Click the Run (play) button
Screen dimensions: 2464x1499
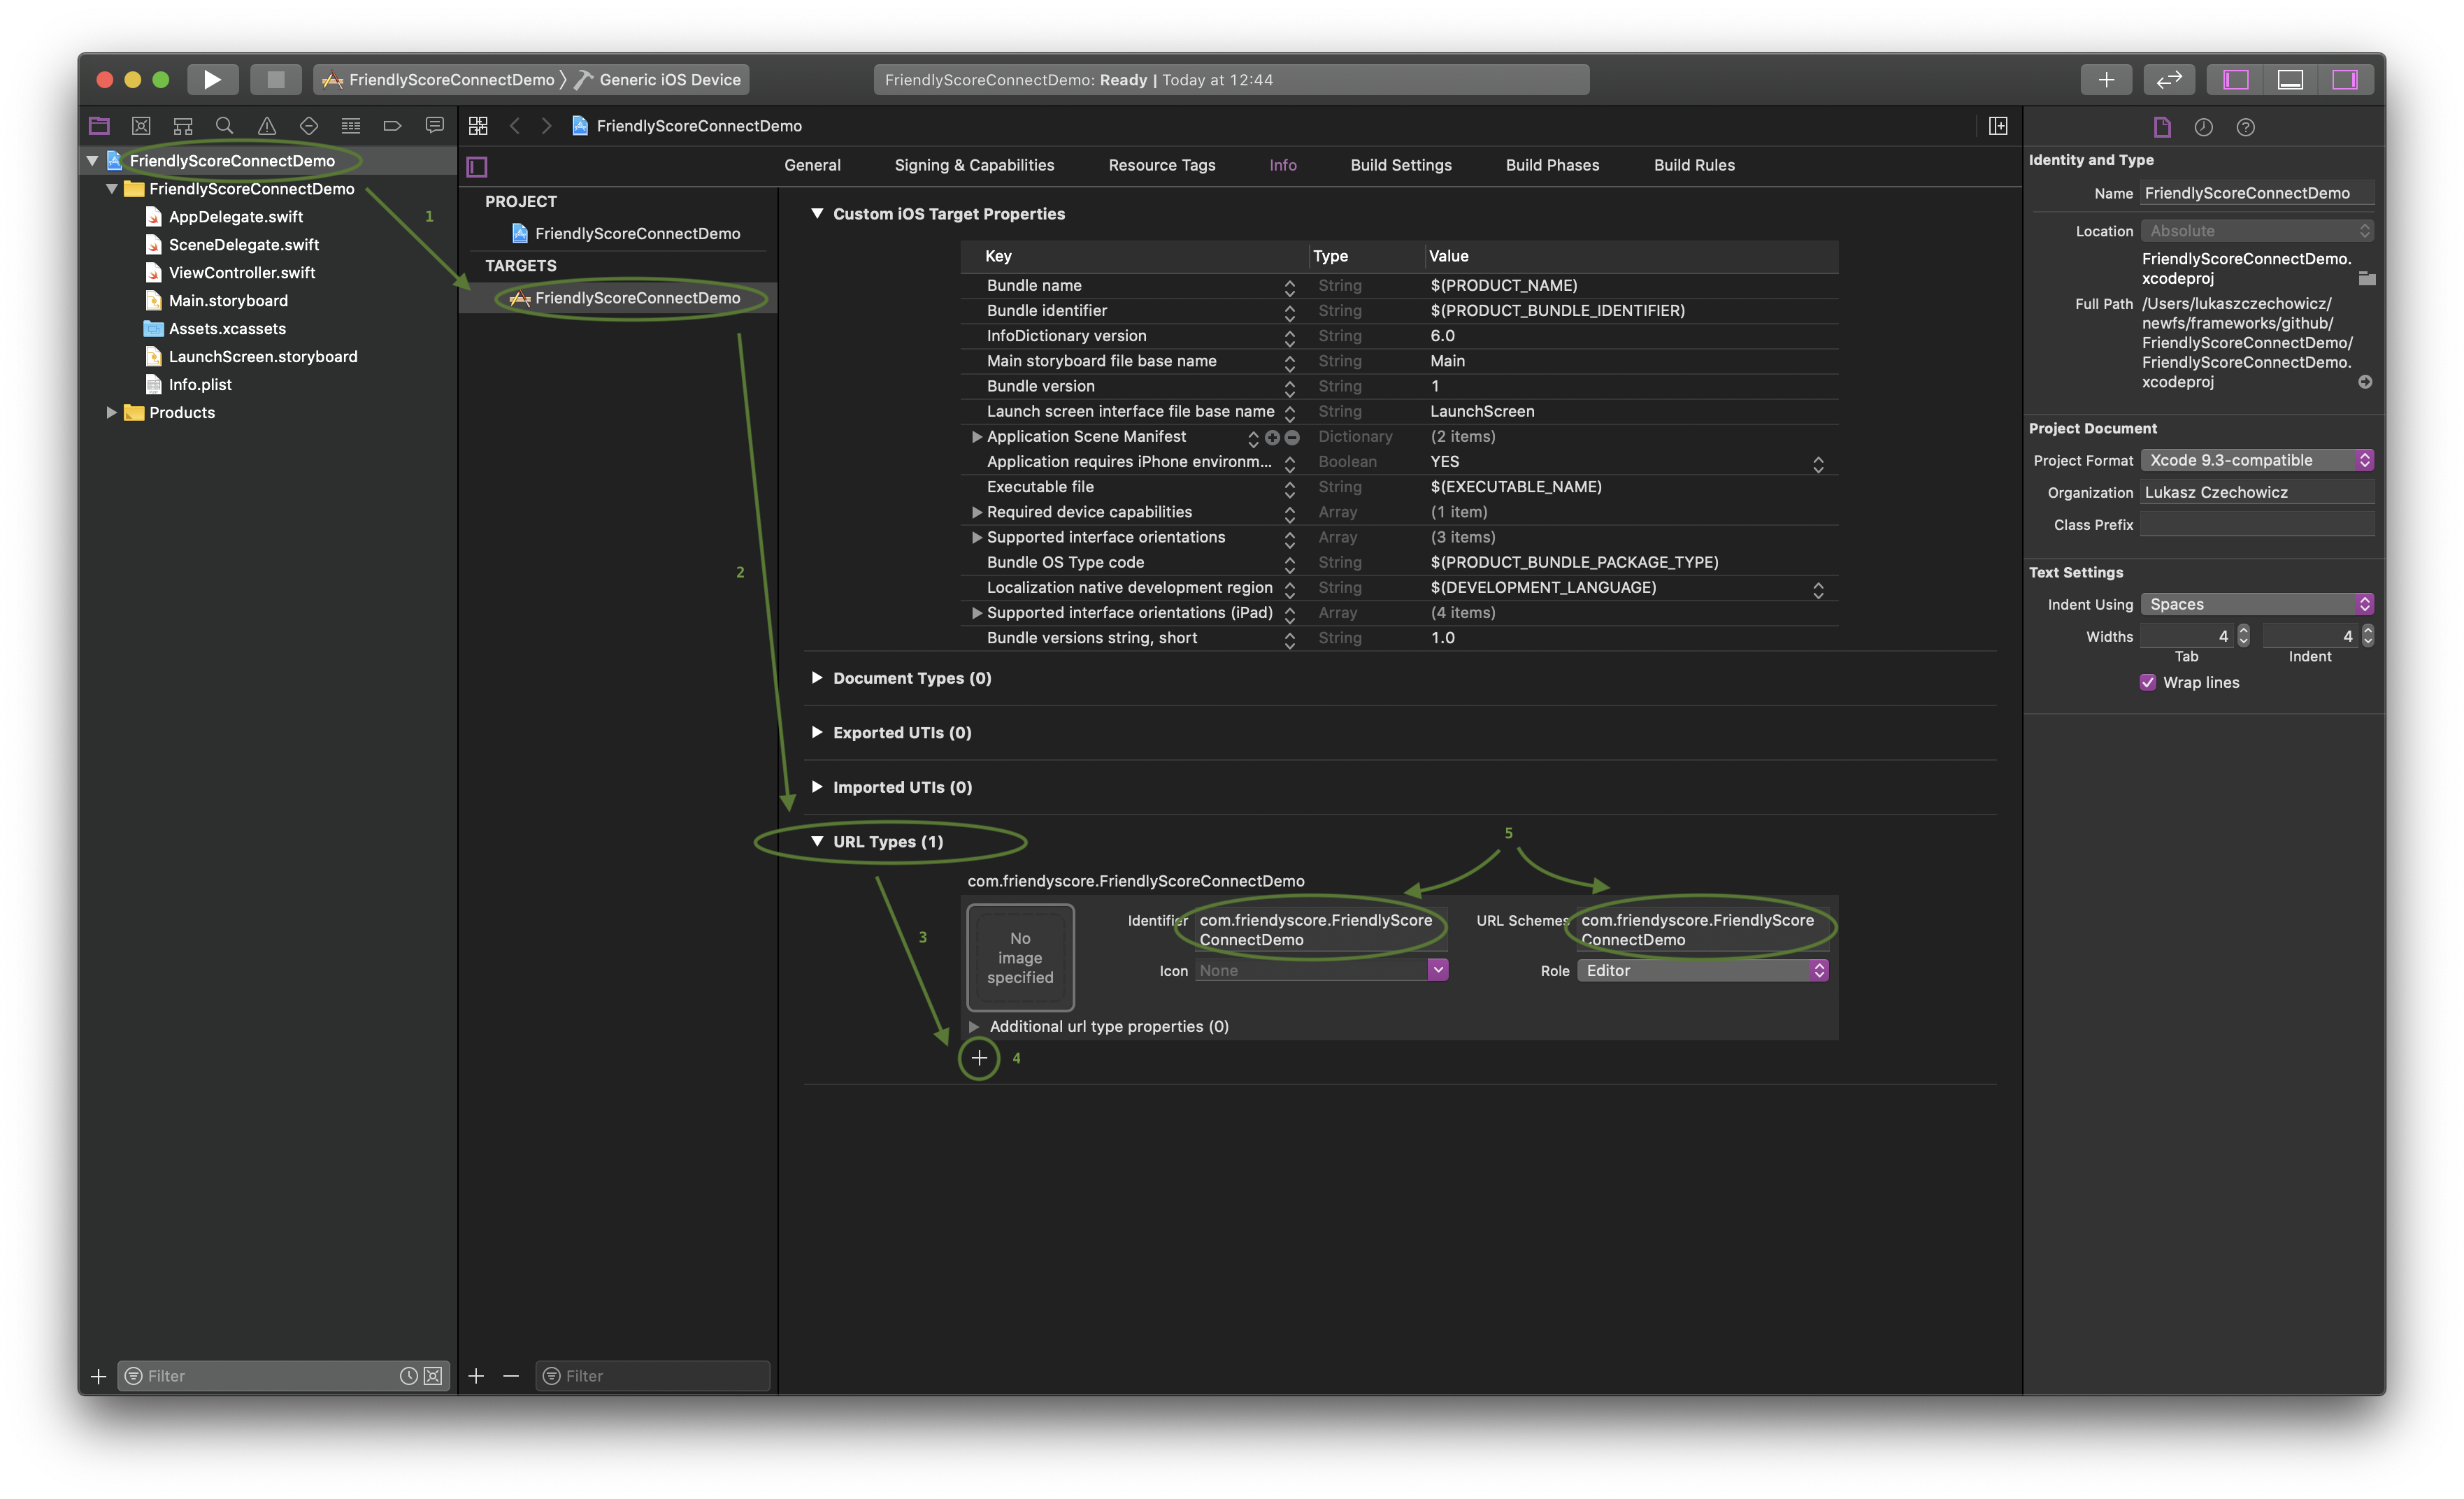click(212, 79)
